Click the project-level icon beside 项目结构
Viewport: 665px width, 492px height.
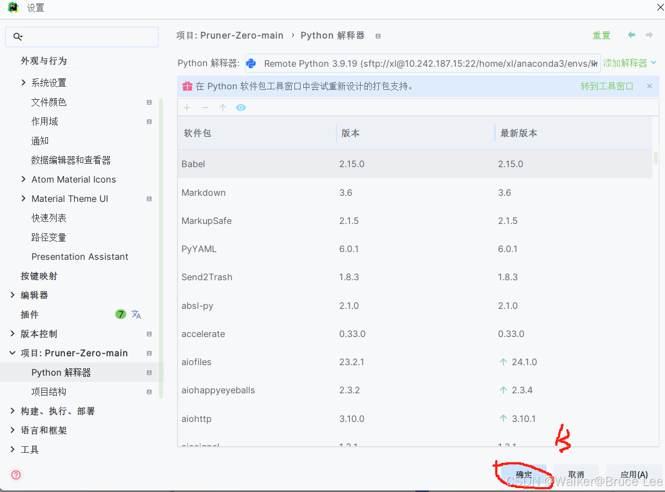[149, 392]
